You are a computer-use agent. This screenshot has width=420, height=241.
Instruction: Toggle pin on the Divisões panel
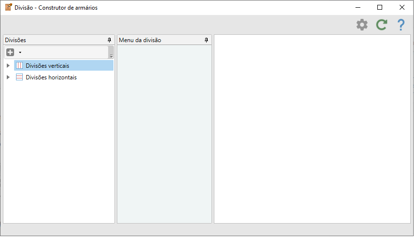109,40
